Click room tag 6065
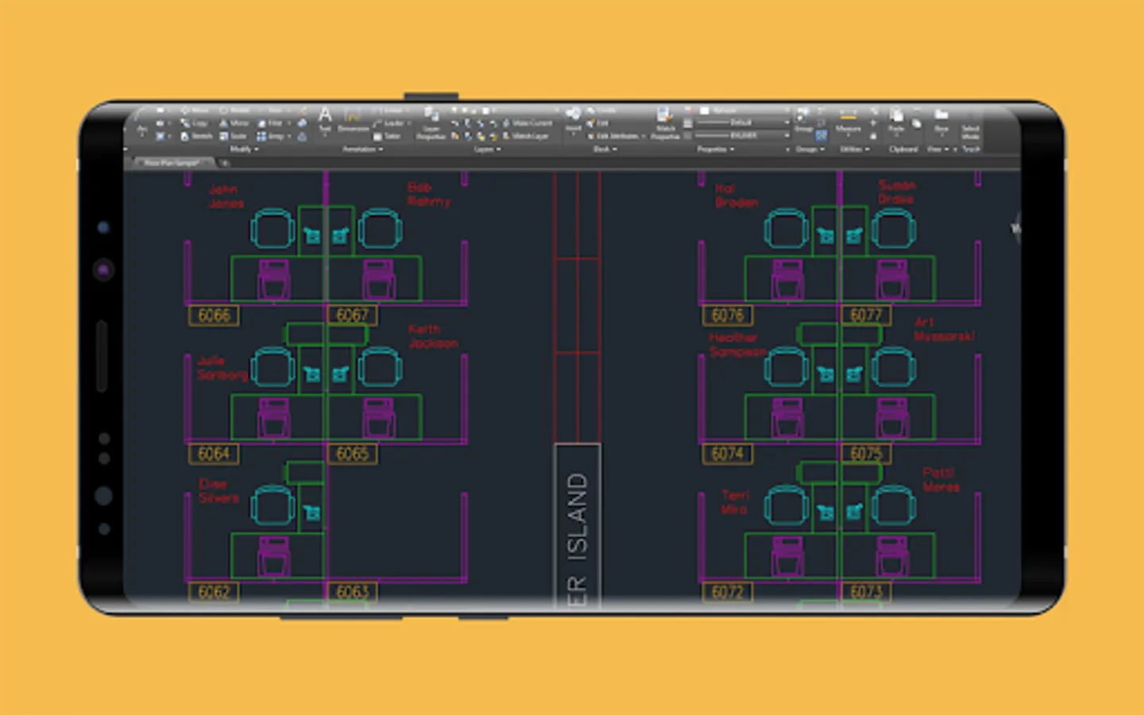1144x715 pixels. 352,454
